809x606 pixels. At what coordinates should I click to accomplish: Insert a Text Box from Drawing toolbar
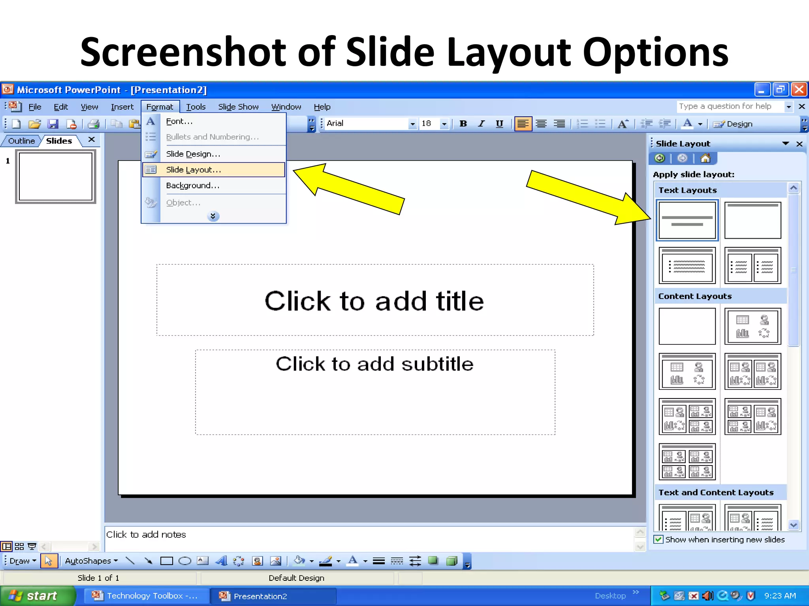[x=203, y=561]
